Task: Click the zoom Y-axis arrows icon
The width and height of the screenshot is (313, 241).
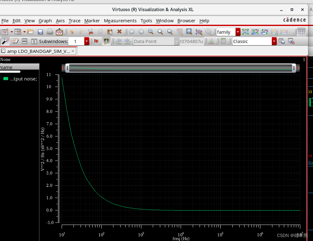Action: coord(199,32)
